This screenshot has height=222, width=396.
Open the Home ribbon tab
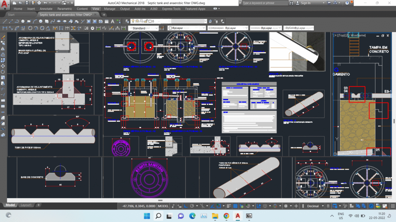coord(18,9)
